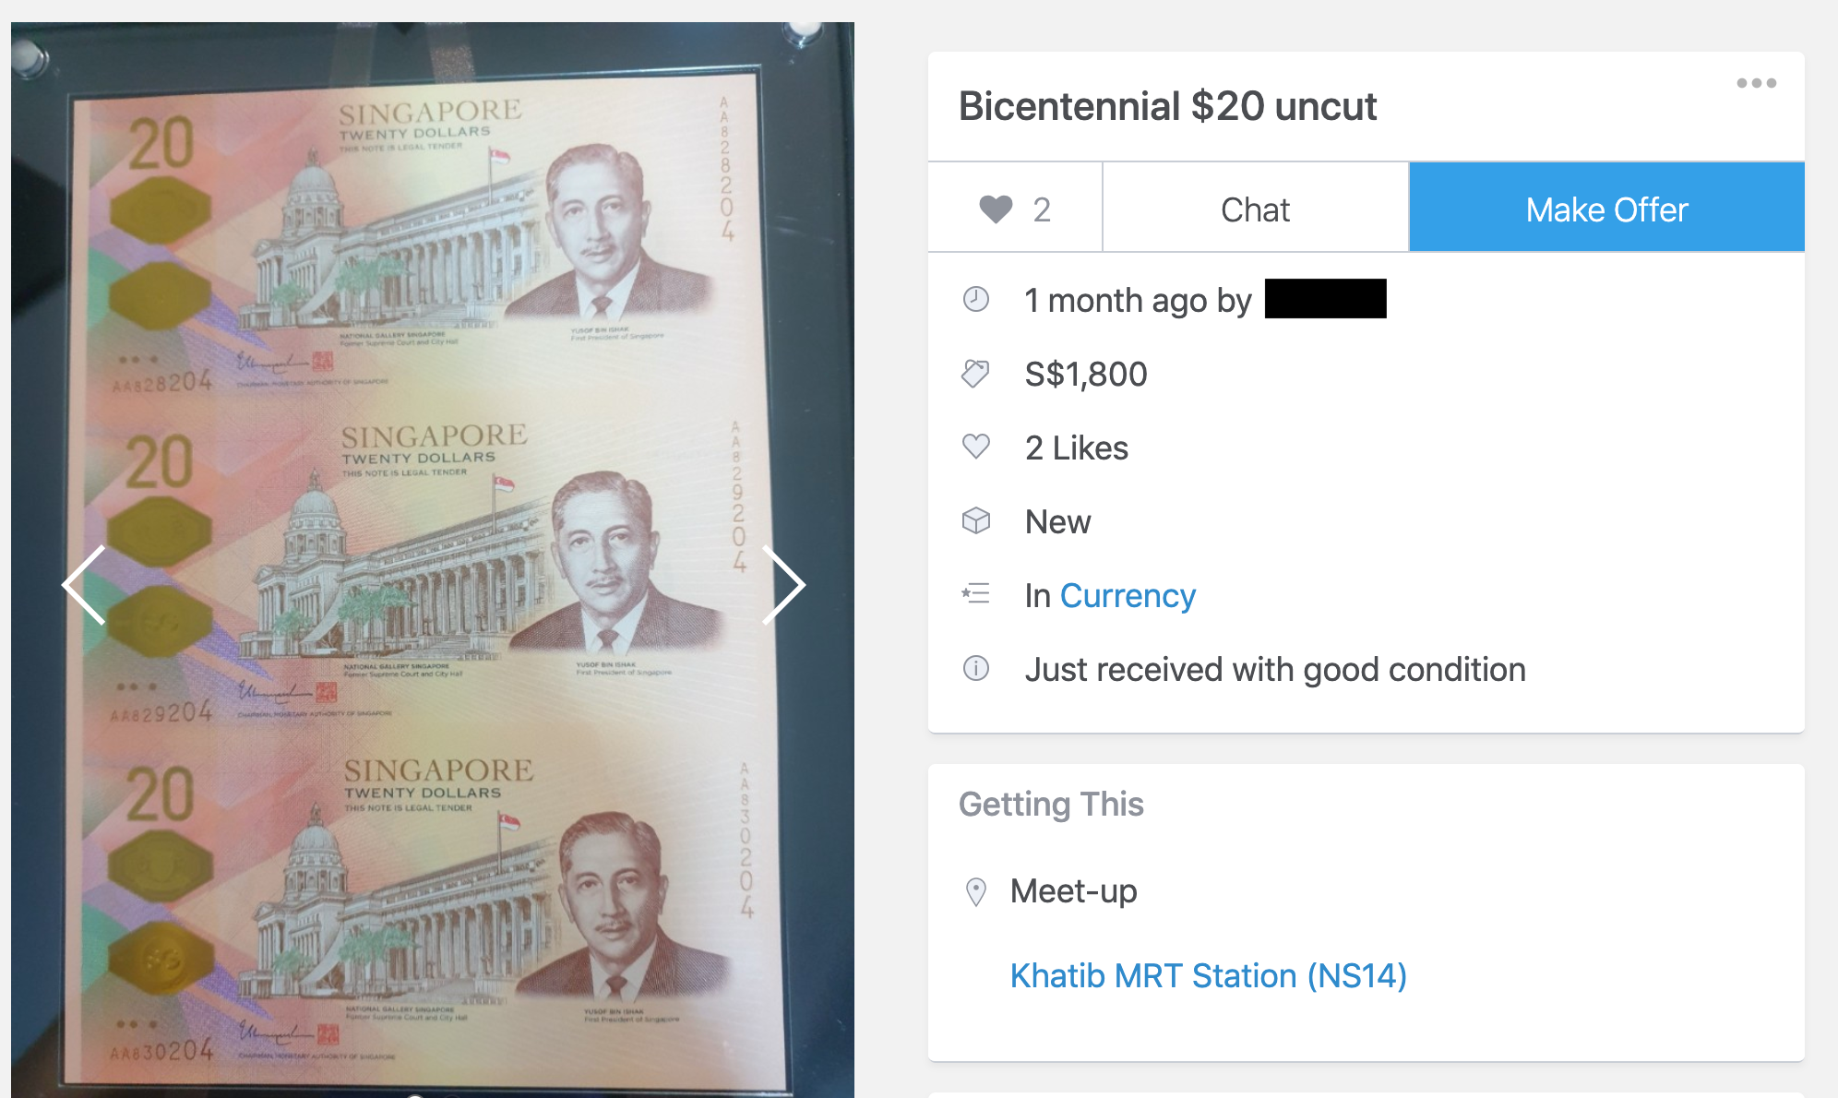
Task: Click the 'Getting This' section heading
Action: tap(1052, 804)
